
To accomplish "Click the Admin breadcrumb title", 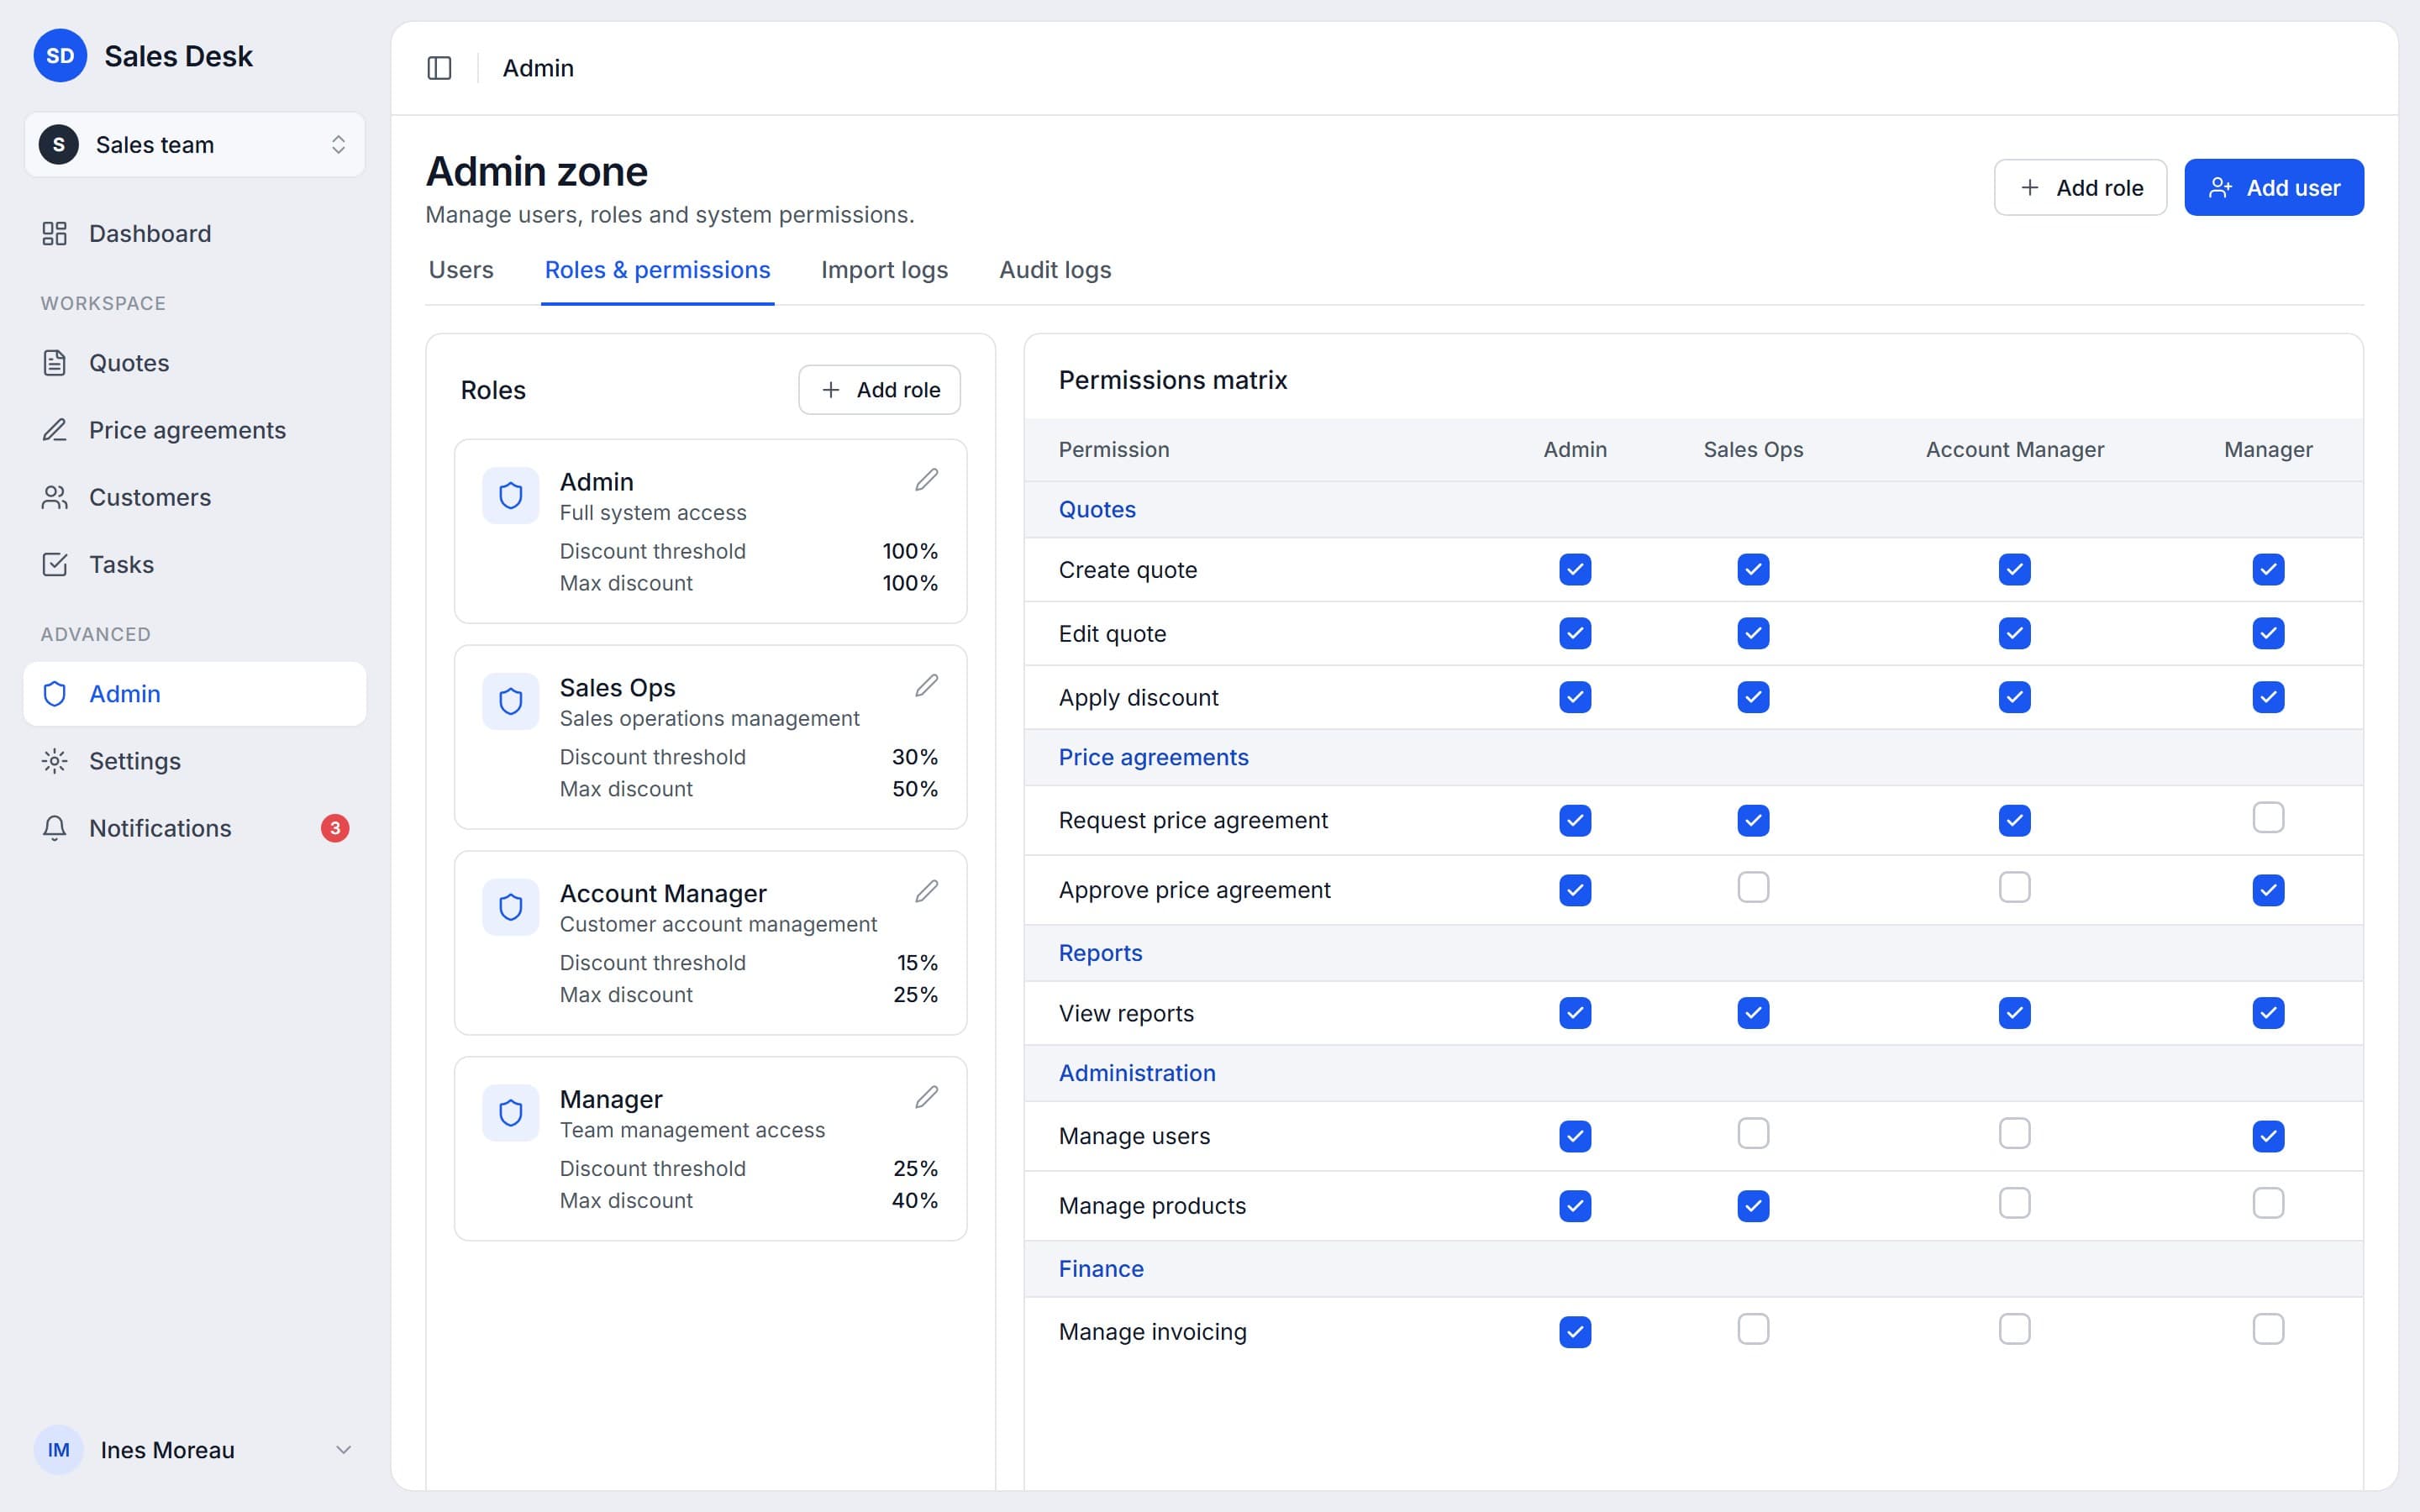I will [x=538, y=68].
